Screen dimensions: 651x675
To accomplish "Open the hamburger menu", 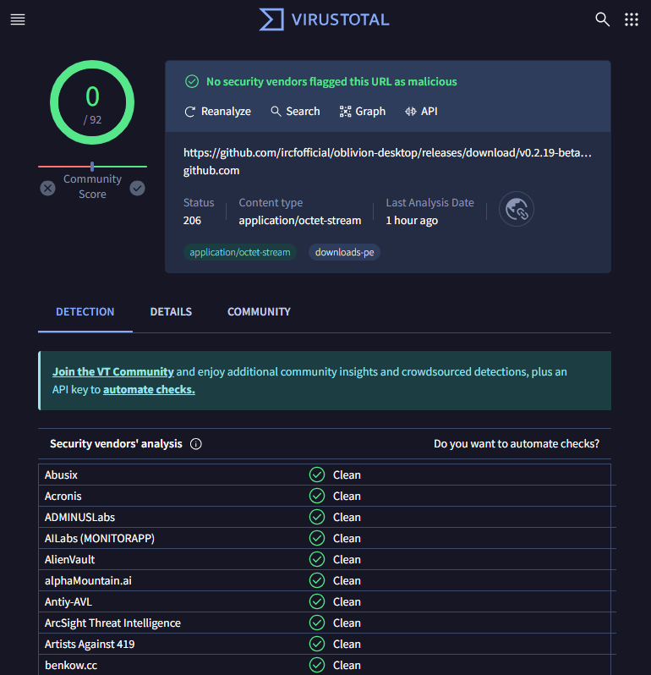I will pos(18,19).
